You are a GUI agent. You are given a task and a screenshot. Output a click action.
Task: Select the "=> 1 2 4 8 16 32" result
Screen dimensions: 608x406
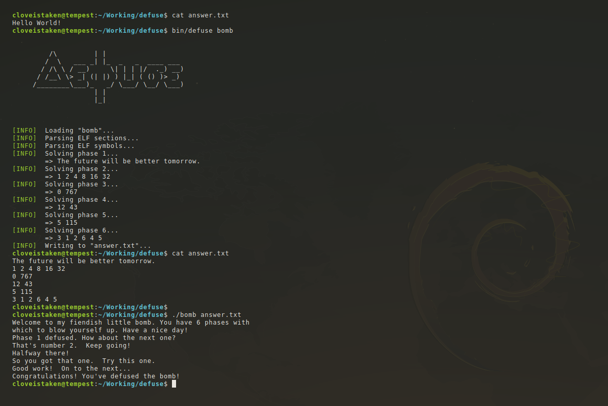tap(78, 177)
